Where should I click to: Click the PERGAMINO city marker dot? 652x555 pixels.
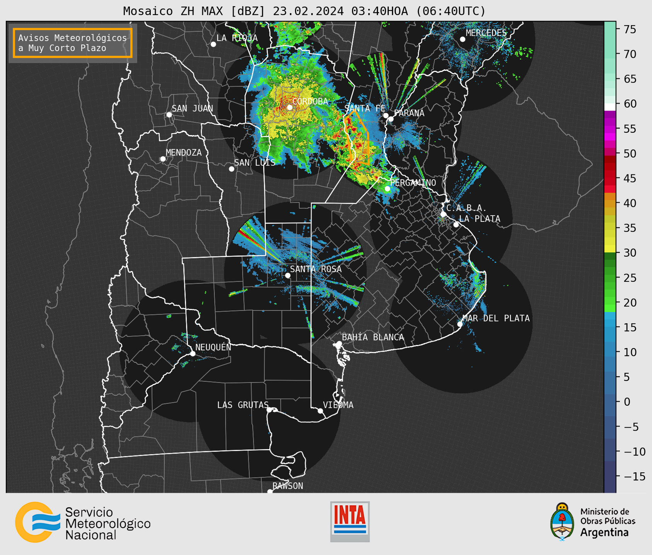click(387, 188)
